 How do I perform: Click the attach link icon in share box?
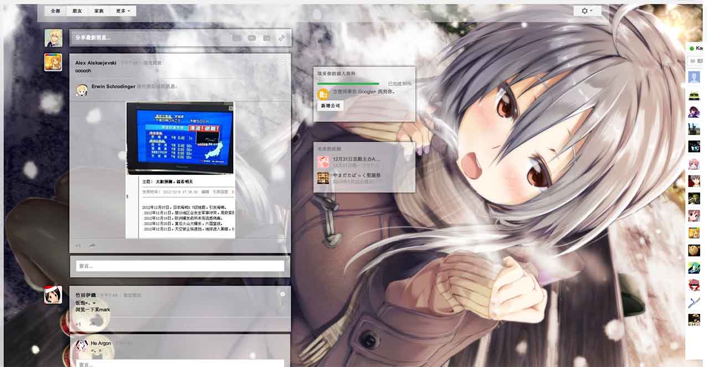click(x=282, y=38)
